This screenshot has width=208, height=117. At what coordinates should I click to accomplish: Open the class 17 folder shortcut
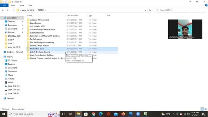click(11, 43)
